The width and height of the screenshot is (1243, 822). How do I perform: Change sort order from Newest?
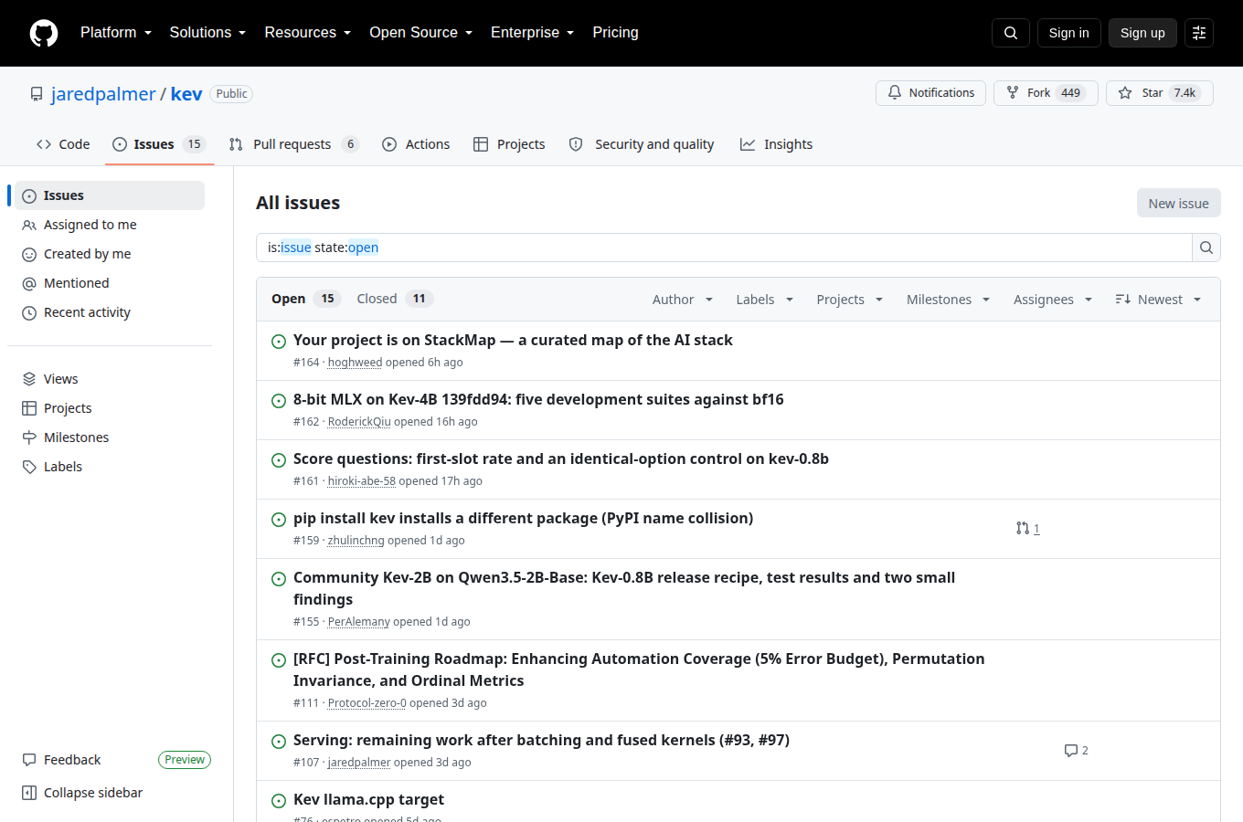pyautogui.click(x=1158, y=300)
